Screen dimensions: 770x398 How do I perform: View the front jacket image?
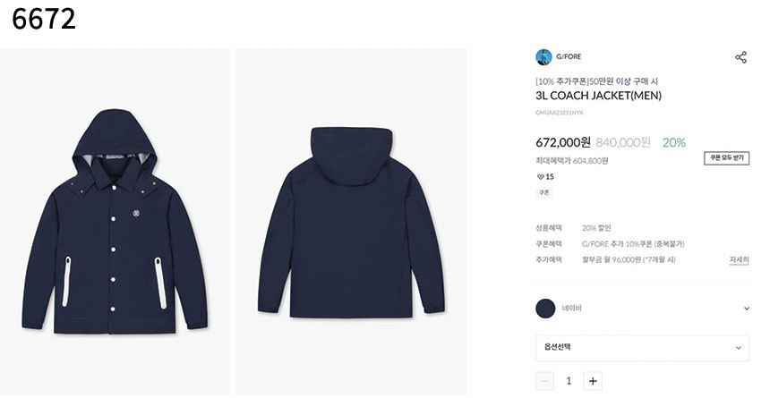[115, 222]
